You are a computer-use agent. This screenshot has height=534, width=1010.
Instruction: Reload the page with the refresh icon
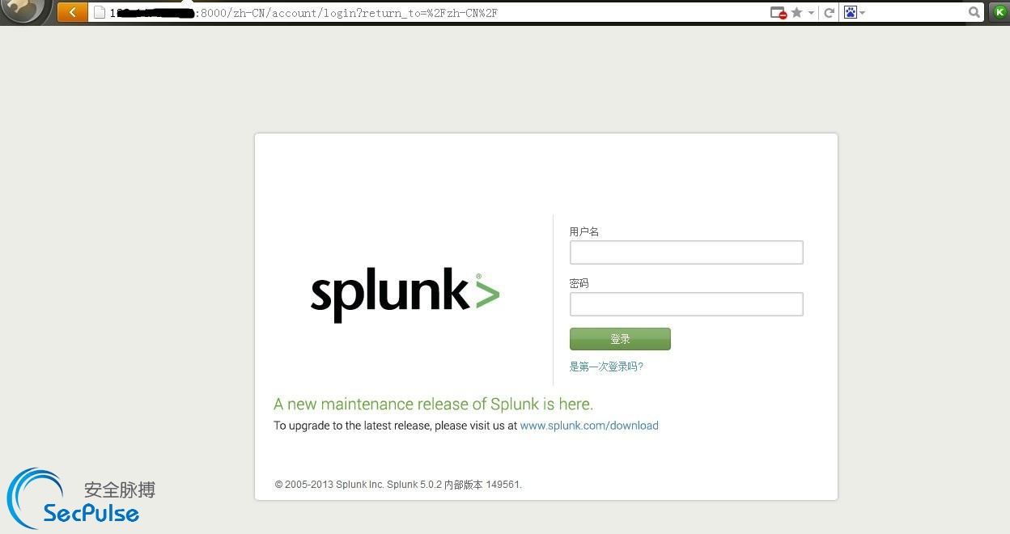pos(829,12)
